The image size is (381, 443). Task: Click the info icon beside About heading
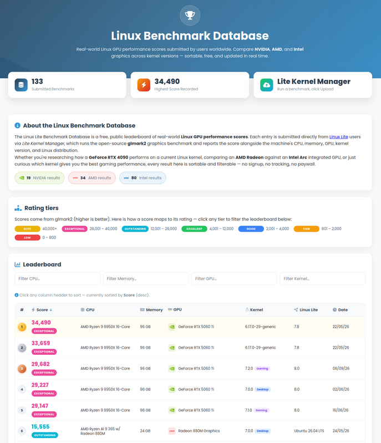[18, 125]
